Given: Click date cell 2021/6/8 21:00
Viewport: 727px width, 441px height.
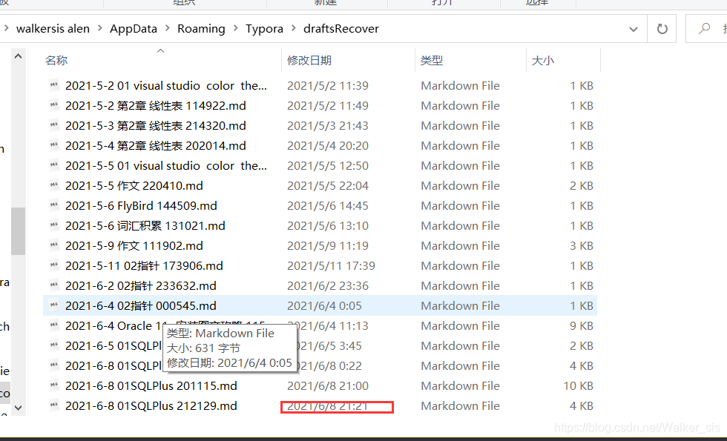Looking at the screenshot, I should tap(328, 386).
